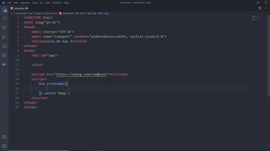The image size is (270, 151).
Task: Open Remote Explorer view
Action: tap(4, 46)
